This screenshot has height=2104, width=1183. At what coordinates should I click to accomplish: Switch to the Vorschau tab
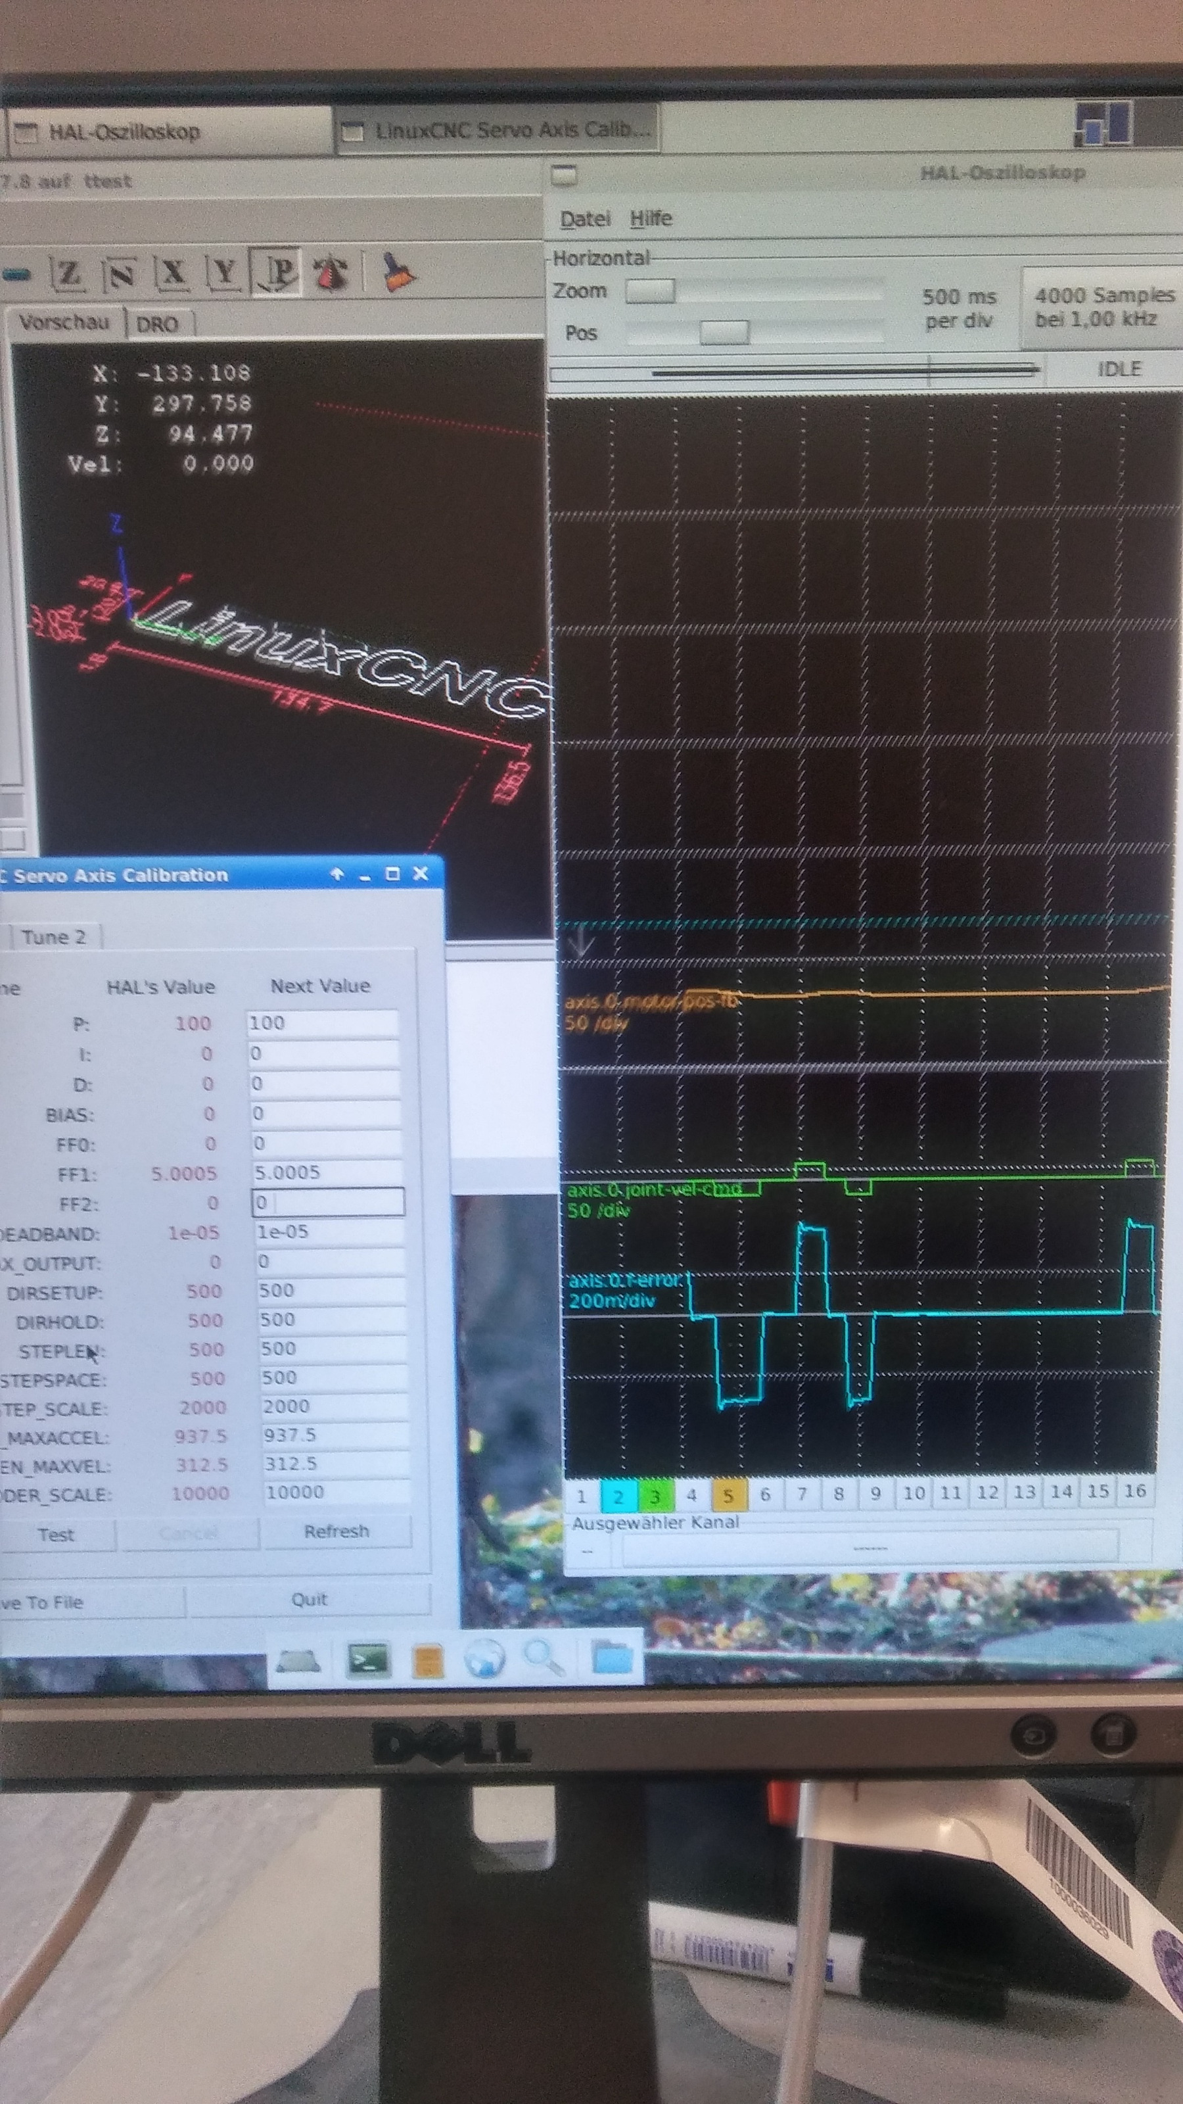click(x=64, y=323)
